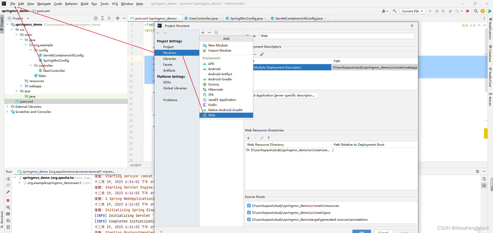Click the Rerun icon in the Run panel
This screenshot has height=233, width=493.
pyautogui.click(x=8, y=179)
